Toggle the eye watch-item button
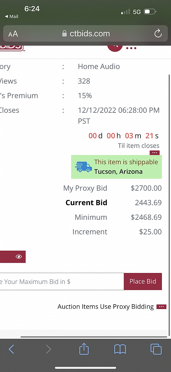 pos(18,256)
